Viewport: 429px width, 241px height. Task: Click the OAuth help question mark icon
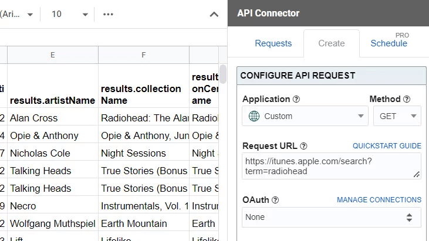(x=275, y=201)
